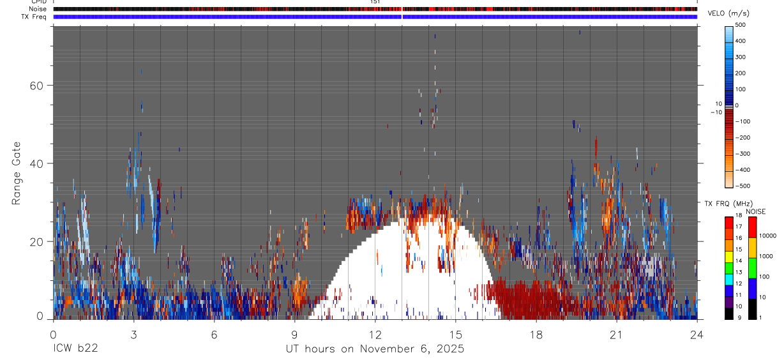Click UT hour tick label 6
Screen dimensions: 784x362
pos(214,334)
